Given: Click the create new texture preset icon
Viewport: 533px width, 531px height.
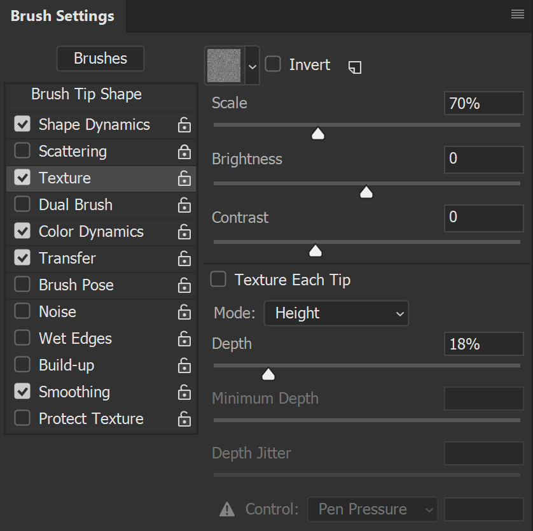Looking at the screenshot, I should click(x=355, y=66).
